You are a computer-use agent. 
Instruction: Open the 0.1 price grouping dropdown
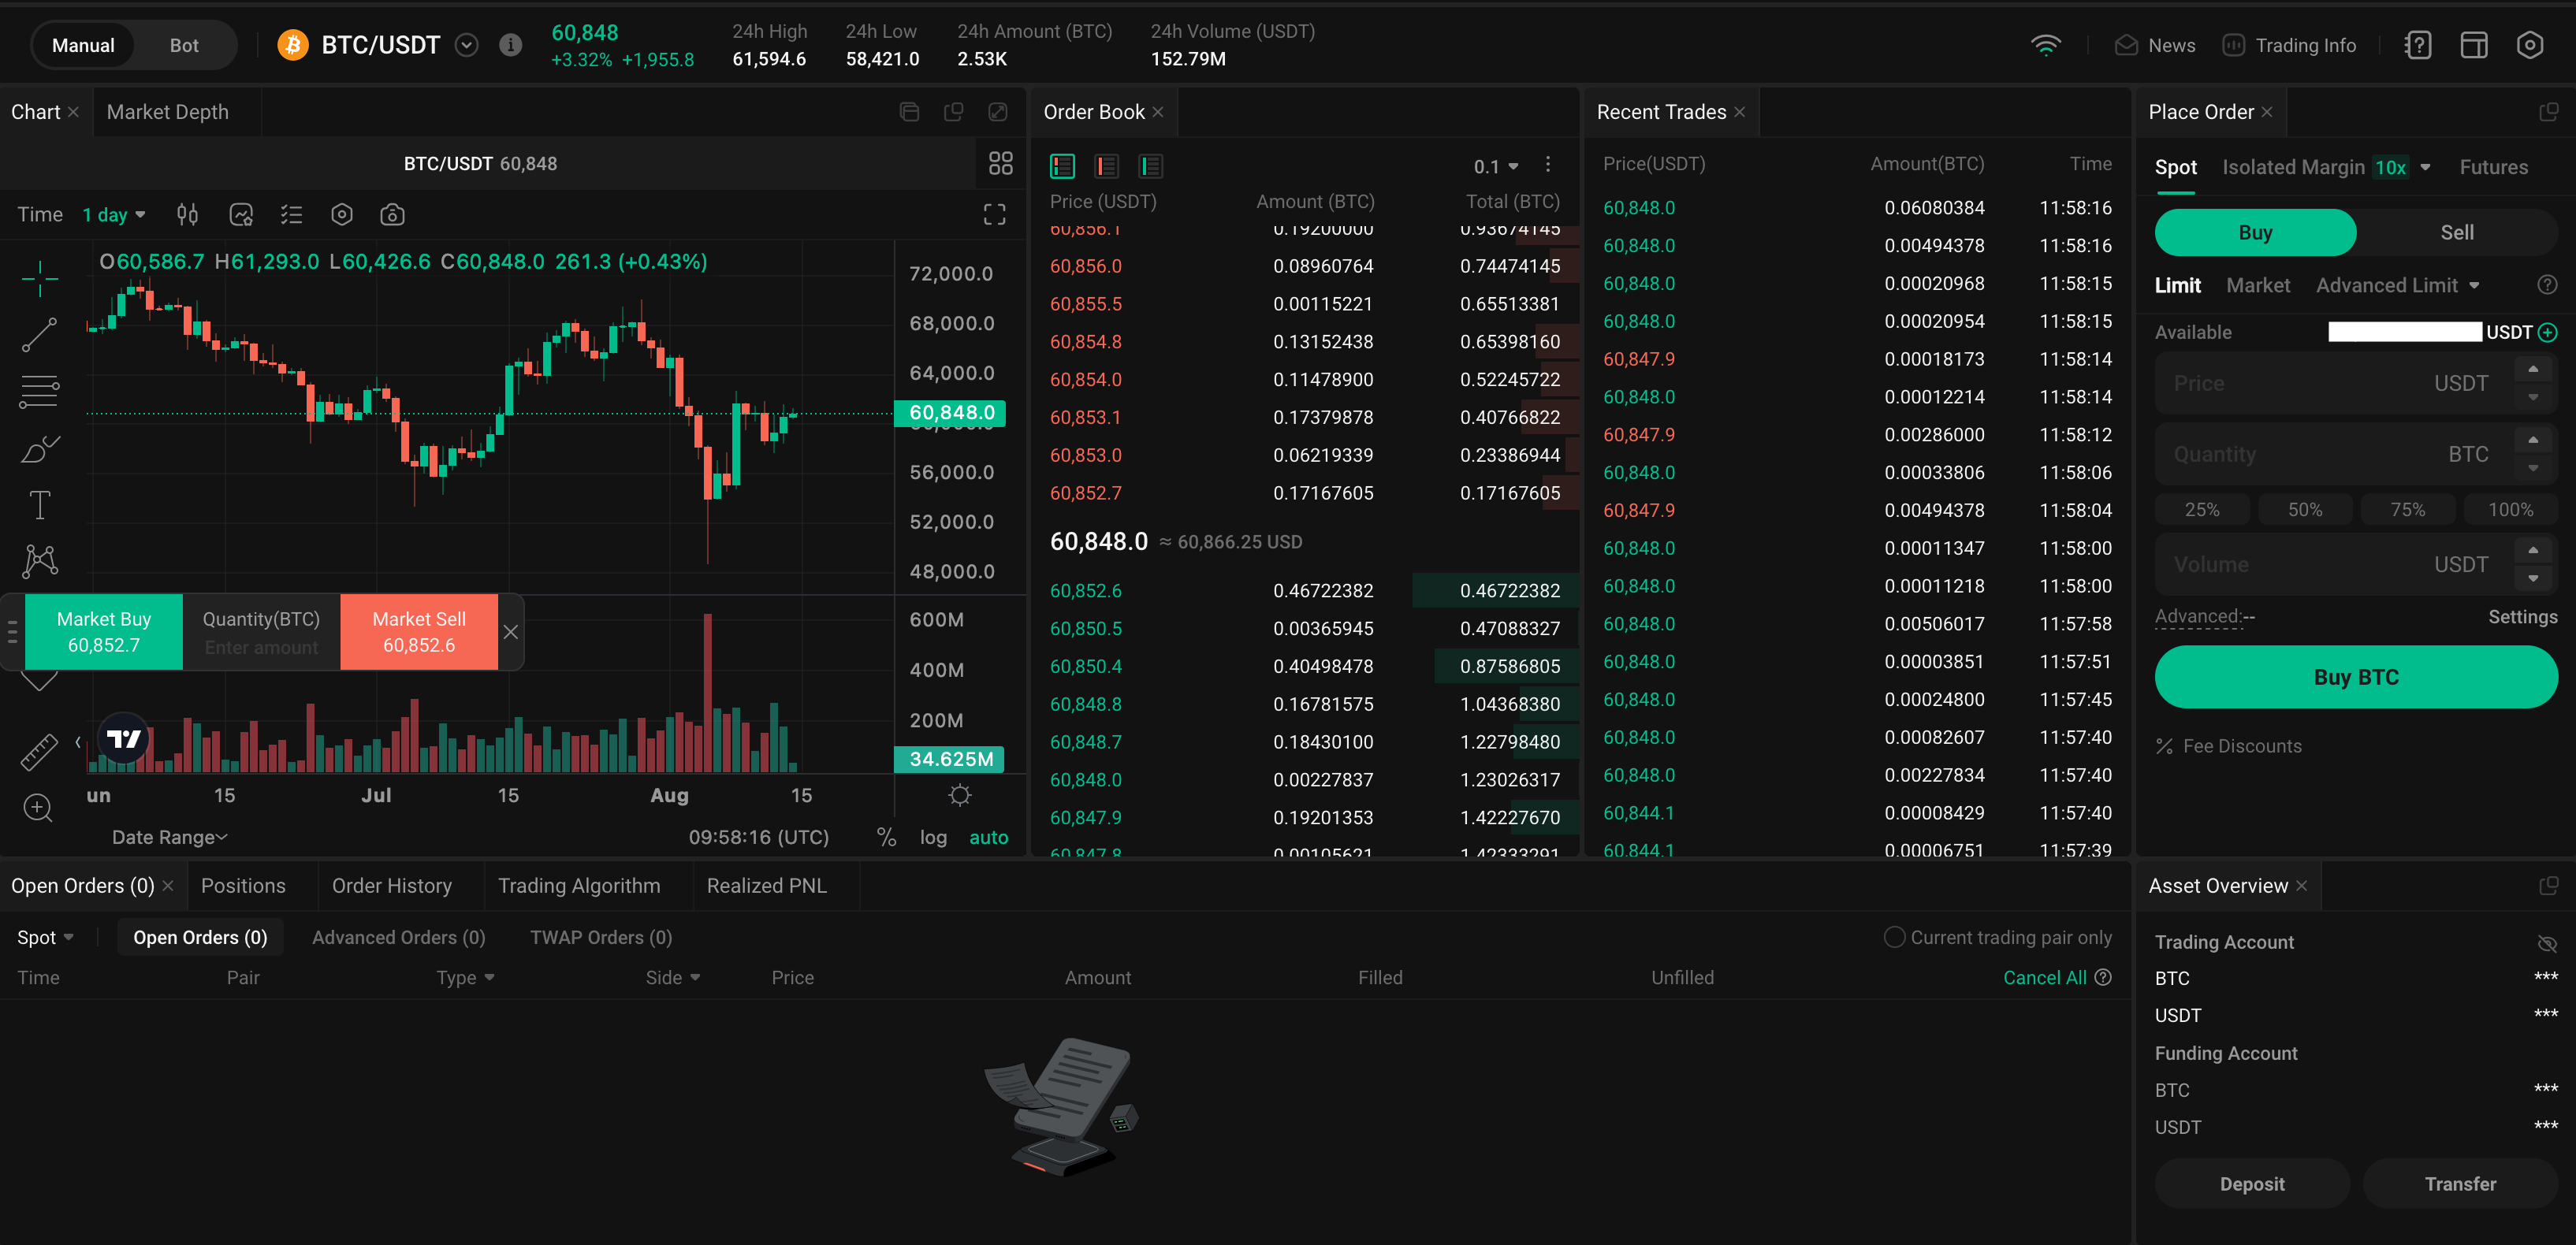pos(1496,166)
